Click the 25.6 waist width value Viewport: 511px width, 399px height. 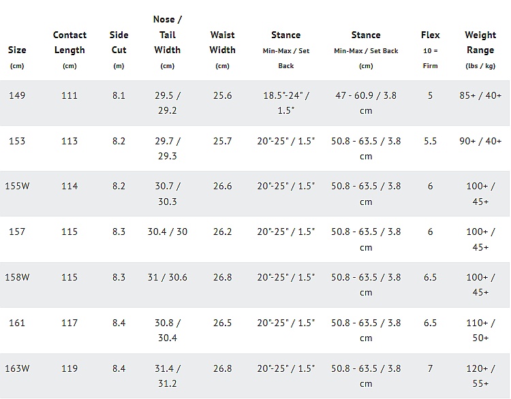click(222, 95)
